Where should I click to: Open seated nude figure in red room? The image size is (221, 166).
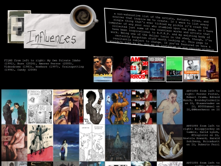pos(14,143)
